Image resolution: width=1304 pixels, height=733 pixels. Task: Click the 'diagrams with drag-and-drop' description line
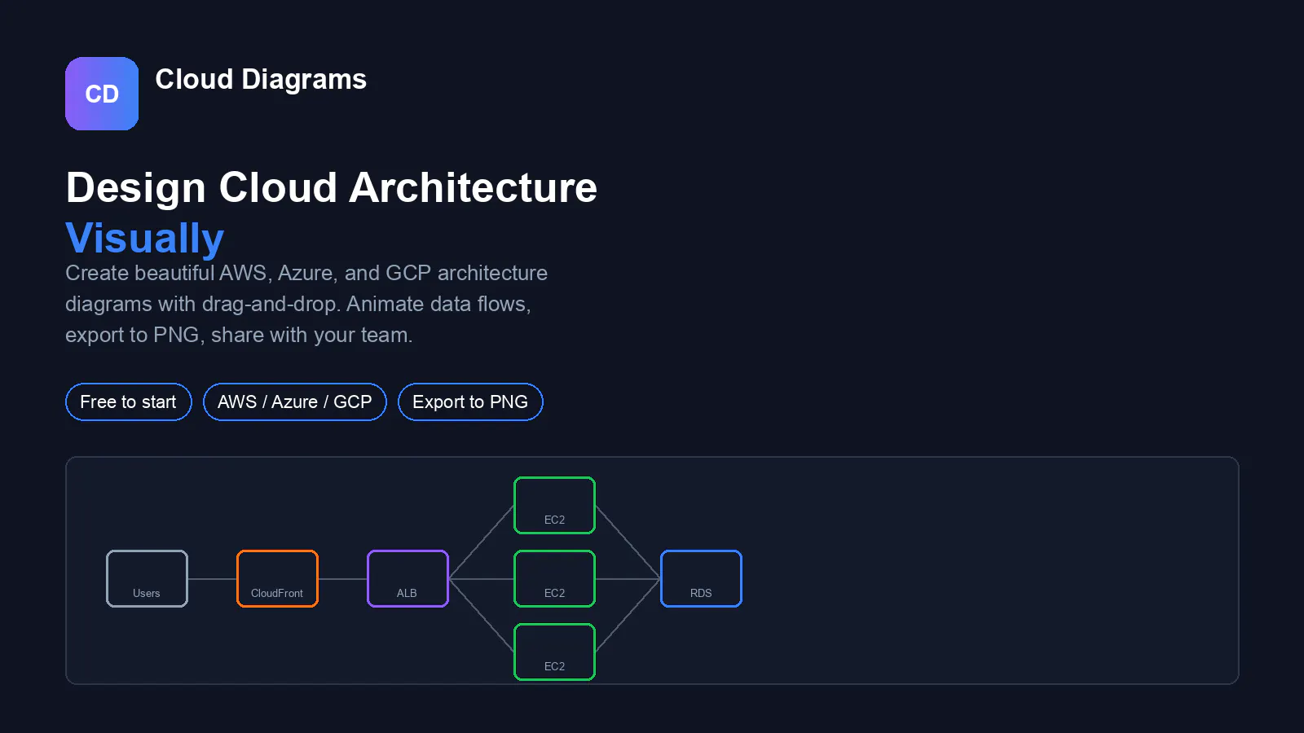point(298,304)
